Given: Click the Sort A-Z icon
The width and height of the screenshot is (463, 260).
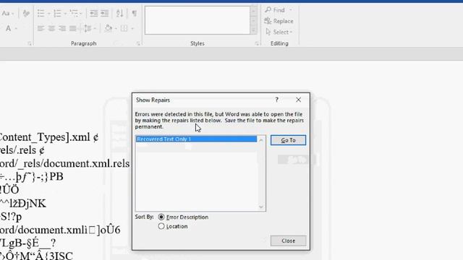Looking at the screenshot, I should click(119, 13).
